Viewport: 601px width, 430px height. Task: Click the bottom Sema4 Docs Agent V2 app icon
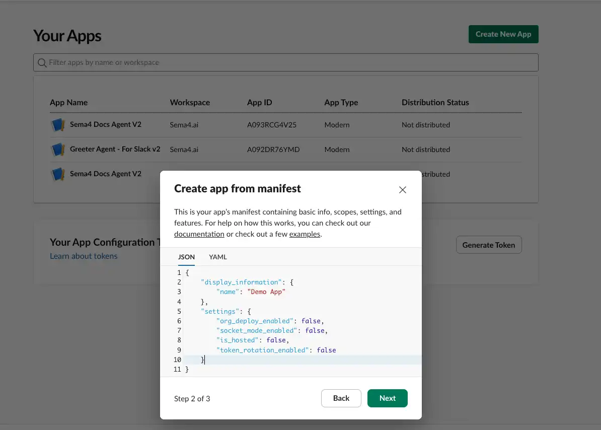pyautogui.click(x=57, y=174)
